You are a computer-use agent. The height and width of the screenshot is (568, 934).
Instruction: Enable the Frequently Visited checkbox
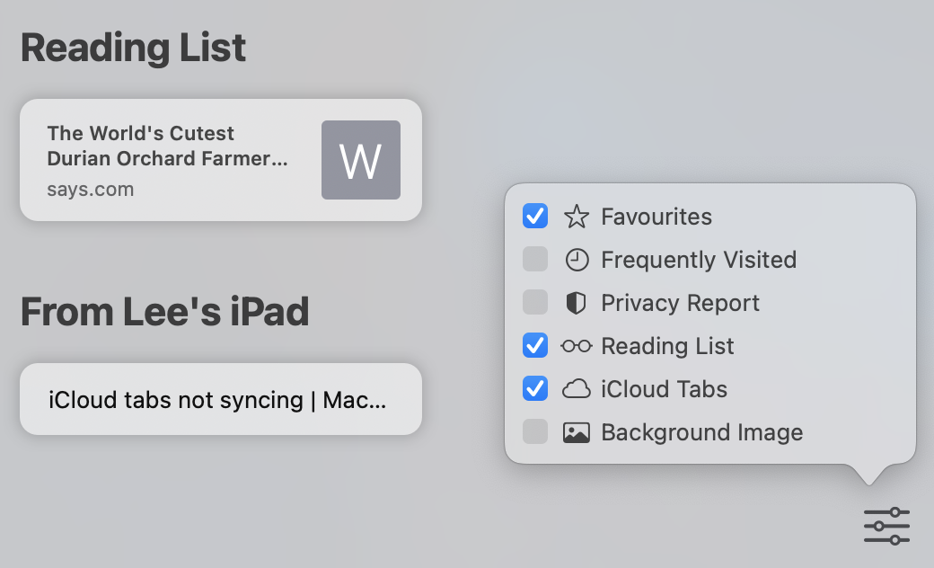click(535, 259)
